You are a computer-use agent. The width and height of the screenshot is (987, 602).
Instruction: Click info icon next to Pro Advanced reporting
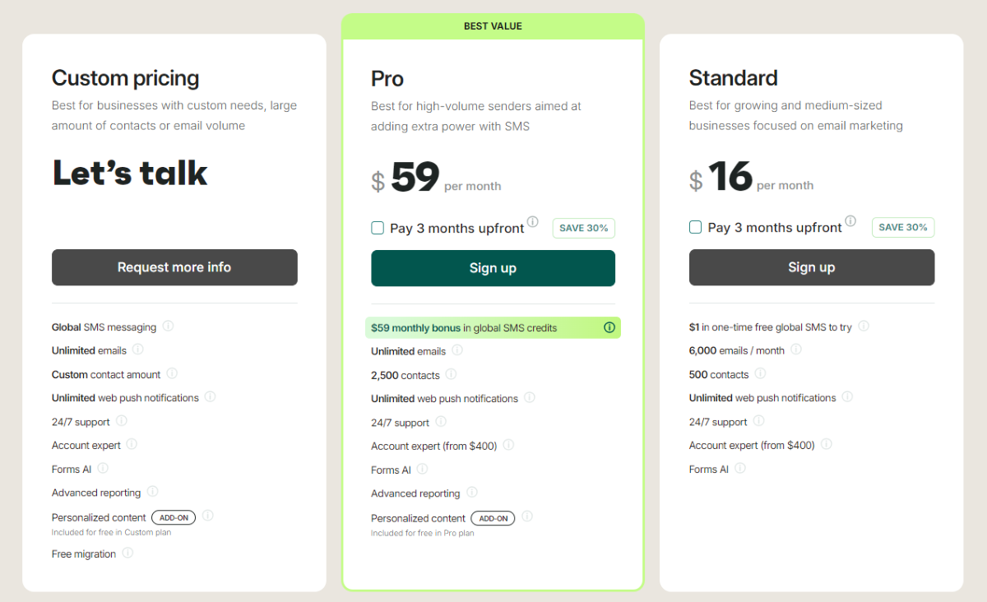click(472, 493)
